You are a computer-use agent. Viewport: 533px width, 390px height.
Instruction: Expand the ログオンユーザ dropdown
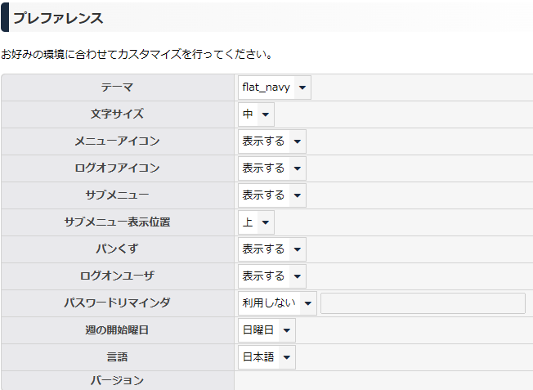click(x=271, y=276)
